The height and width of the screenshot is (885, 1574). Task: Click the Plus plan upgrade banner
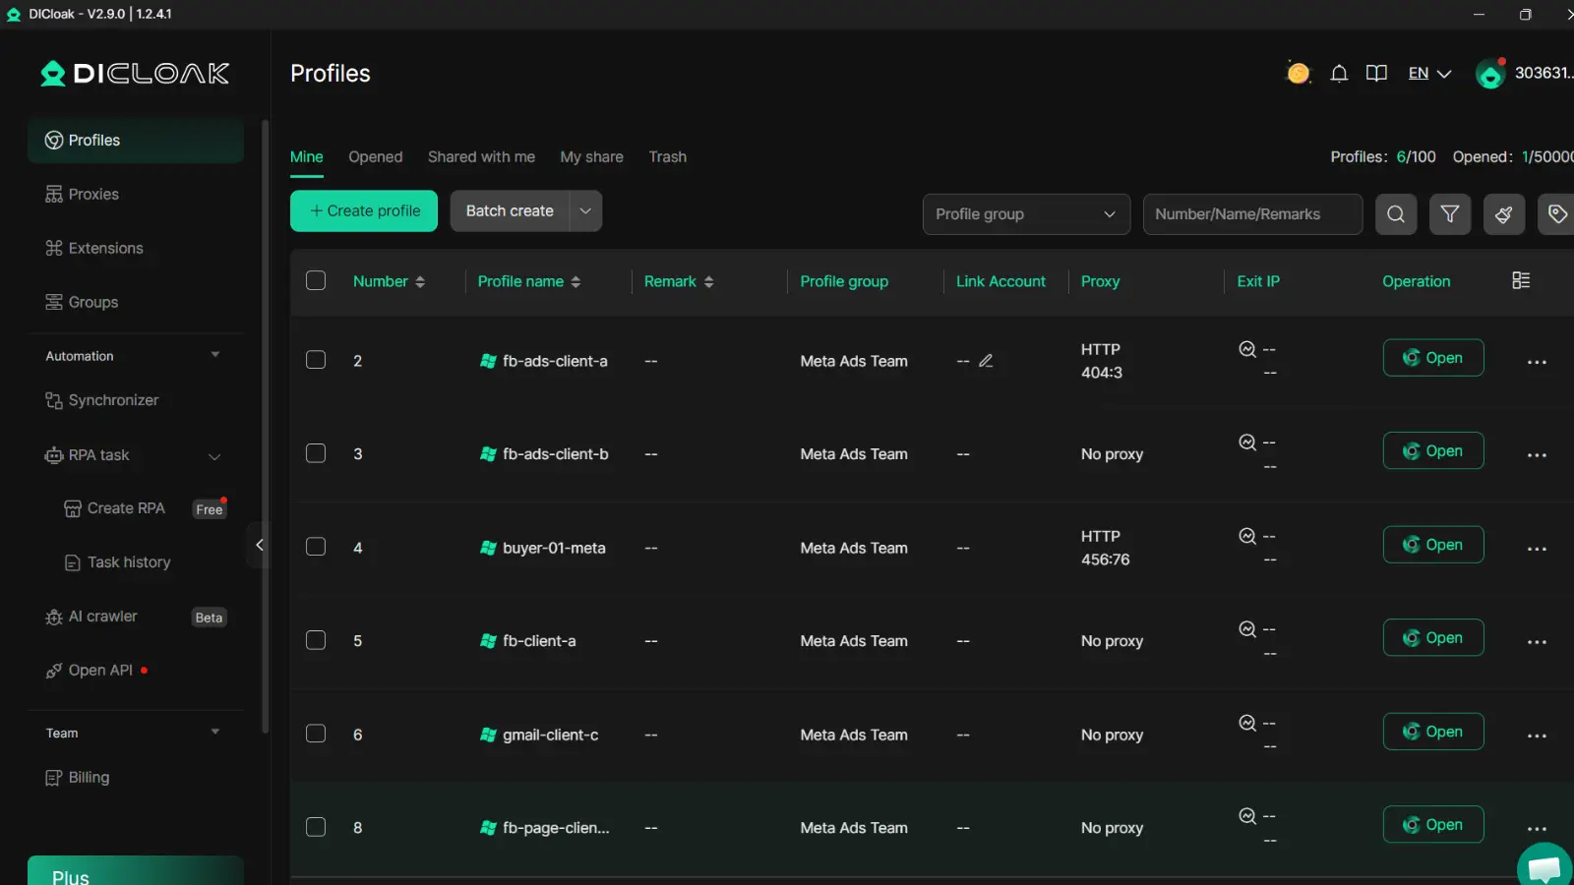[136, 871]
